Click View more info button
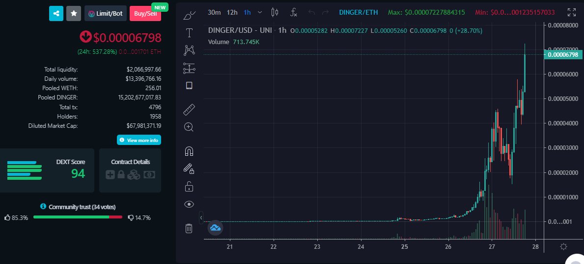584x264 pixels. (x=139, y=140)
